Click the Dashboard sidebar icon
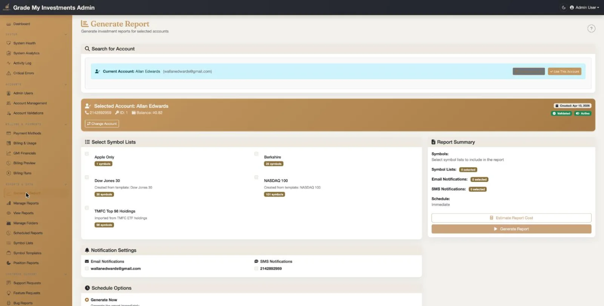This screenshot has width=604, height=306. click(x=9, y=24)
